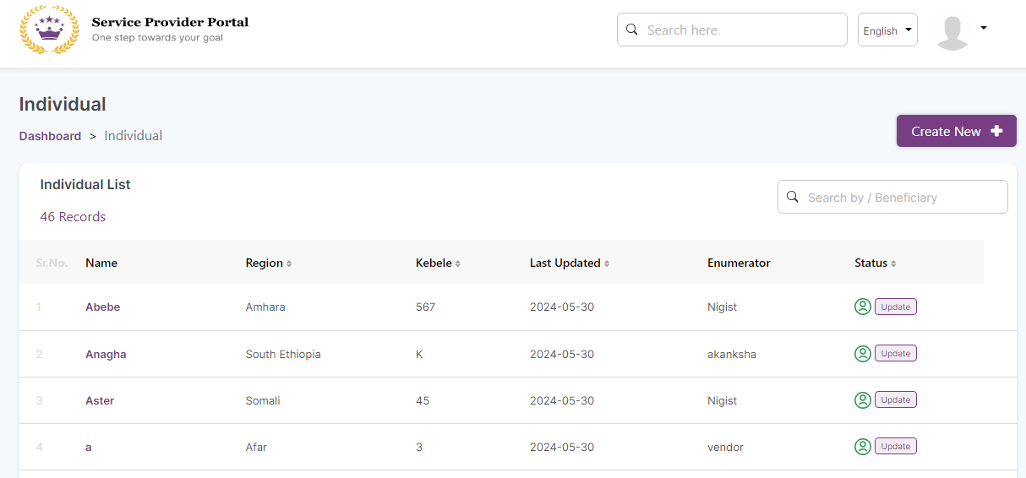The image size is (1026, 478).
Task: Click the magnifier icon in the top search
Action: [x=632, y=30]
